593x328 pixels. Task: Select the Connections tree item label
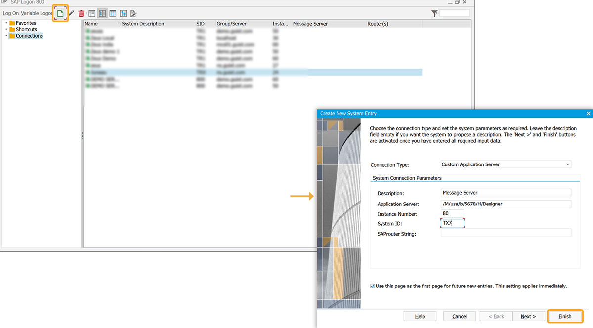pyautogui.click(x=29, y=36)
